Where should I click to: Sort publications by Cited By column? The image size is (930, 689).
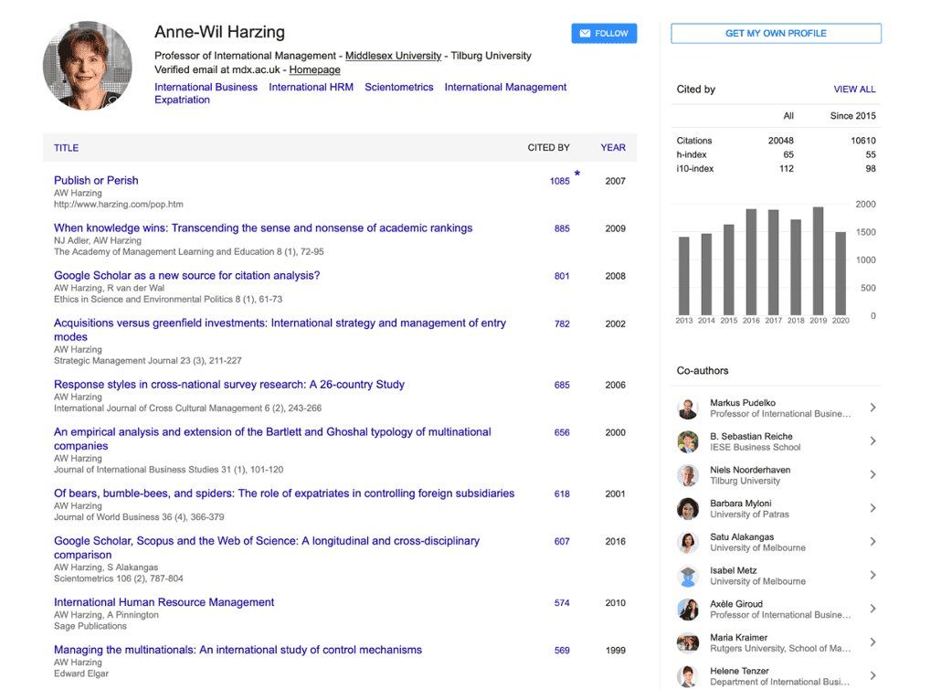[549, 148]
